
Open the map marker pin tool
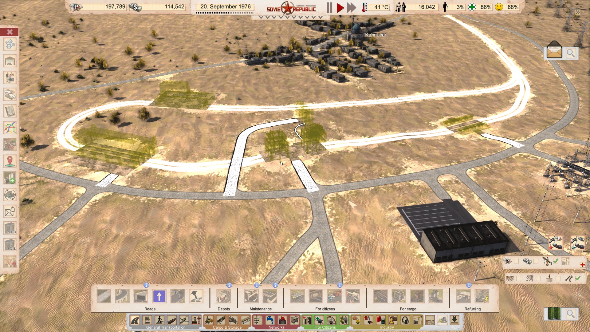(10, 161)
